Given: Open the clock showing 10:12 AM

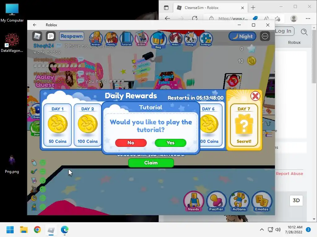Looking at the screenshot, I should [x=294, y=230].
